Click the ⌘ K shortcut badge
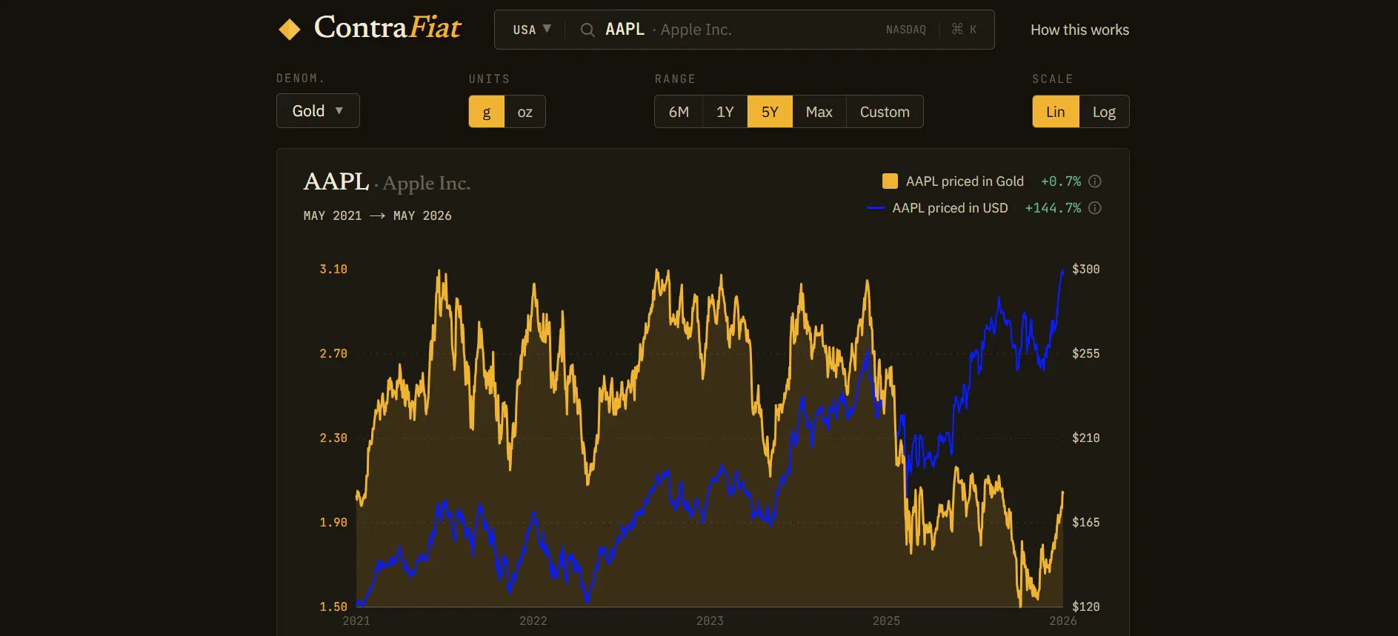Viewport: 1398px width, 636px height. click(964, 30)
